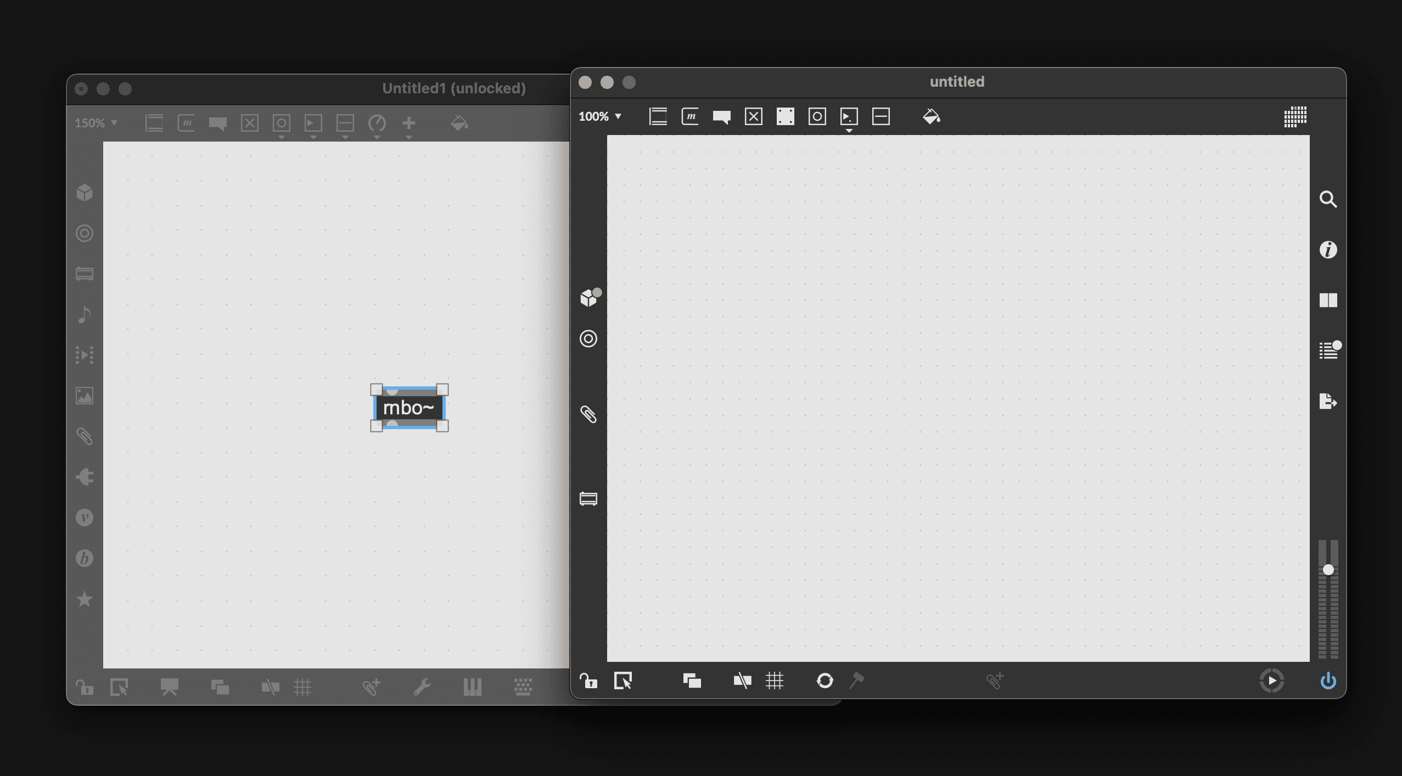The height and width of the screenshot is (776, 1402).
Task: Select the Message box tool in the RNBO toolbar
Action: point(690,116)
